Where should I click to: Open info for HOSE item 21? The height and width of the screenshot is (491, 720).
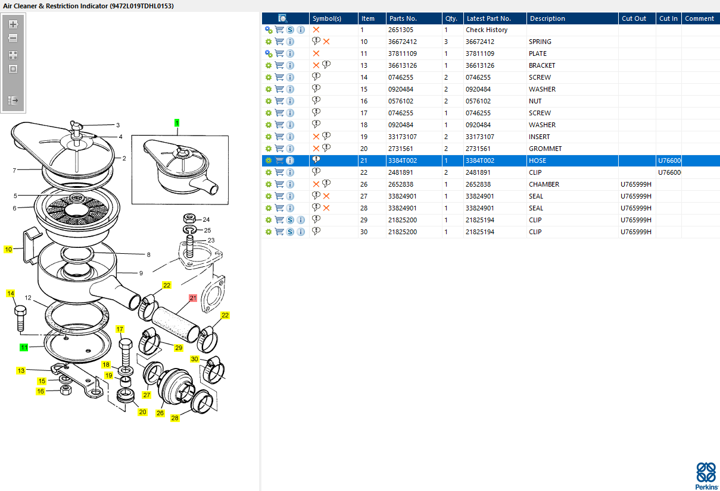point(290,160)
